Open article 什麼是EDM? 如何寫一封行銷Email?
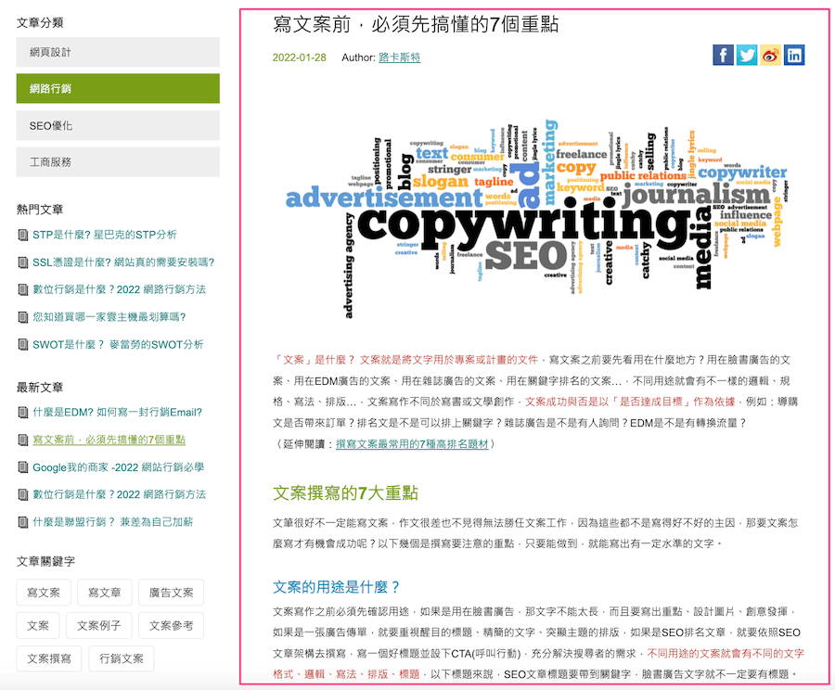The height and width of the screenshot is (690, 835). pos(118,412)
